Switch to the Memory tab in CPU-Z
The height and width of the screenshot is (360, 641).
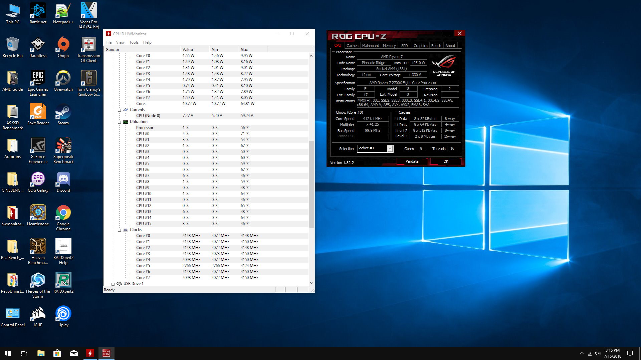[389, 46]
